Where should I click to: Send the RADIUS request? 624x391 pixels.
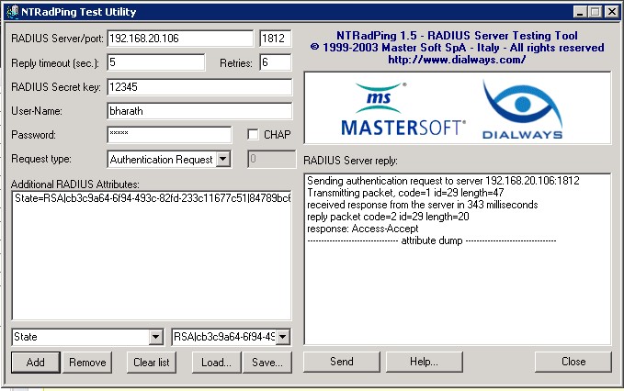click(x=341, y=362)
